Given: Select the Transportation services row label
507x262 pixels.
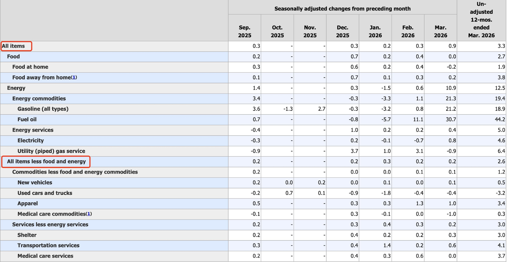Looking at the screenshot, I should pos(48,246).
